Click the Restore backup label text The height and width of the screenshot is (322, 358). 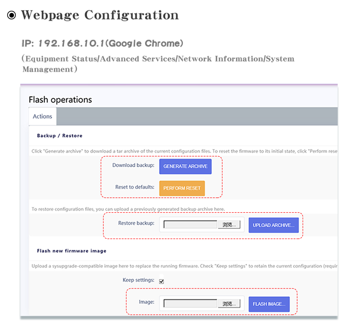[x=136, y=223]
